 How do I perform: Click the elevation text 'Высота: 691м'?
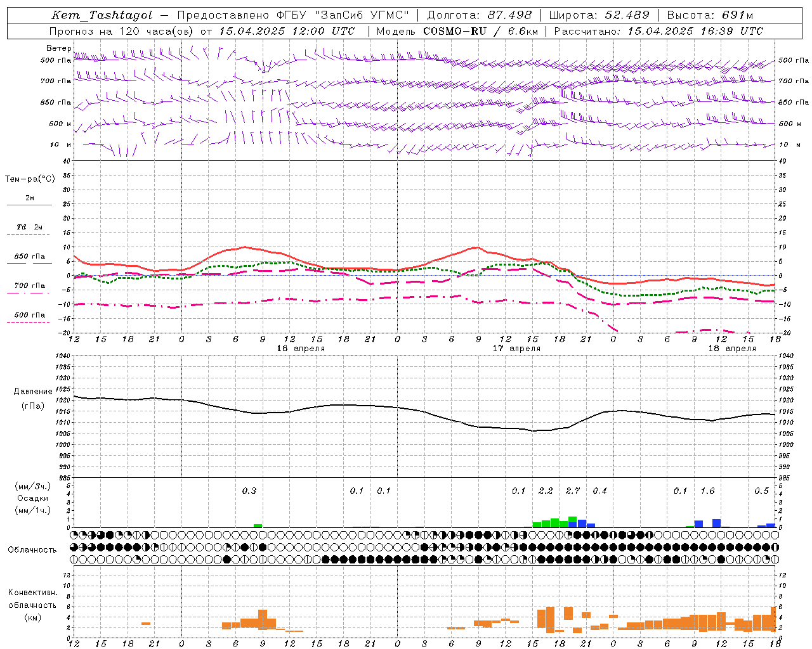pos(710,16)
